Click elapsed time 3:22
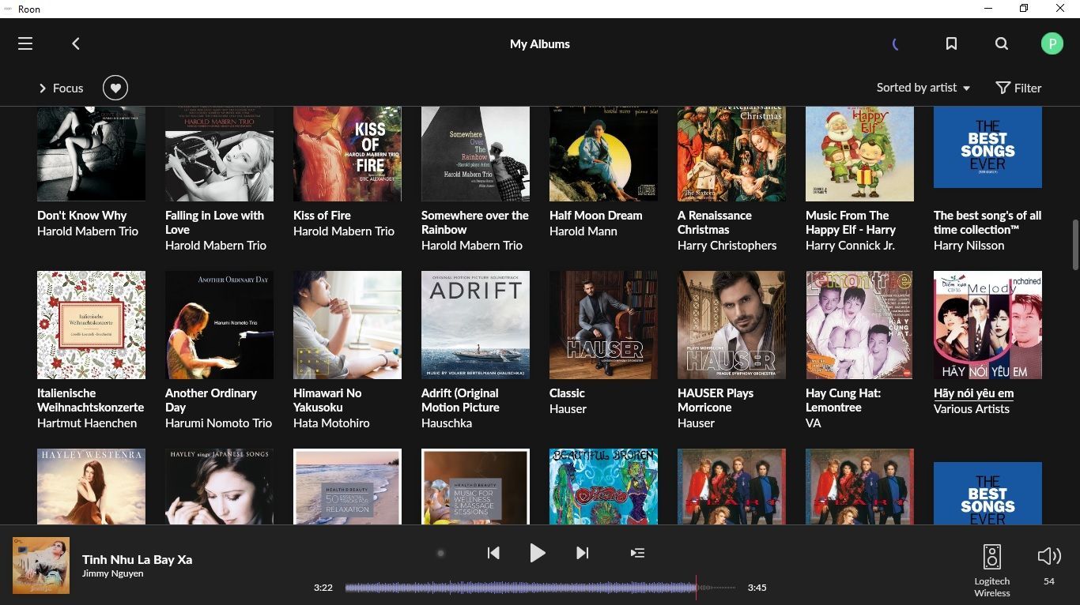The image size is (1080, 605). click(x=323, y=588)
